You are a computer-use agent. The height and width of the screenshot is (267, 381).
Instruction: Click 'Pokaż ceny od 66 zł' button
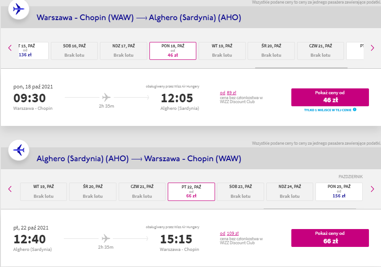pyautogui.click(x=330, y=238)
